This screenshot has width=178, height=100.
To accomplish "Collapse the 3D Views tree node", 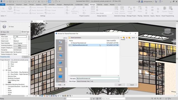I will pos(4,70).
